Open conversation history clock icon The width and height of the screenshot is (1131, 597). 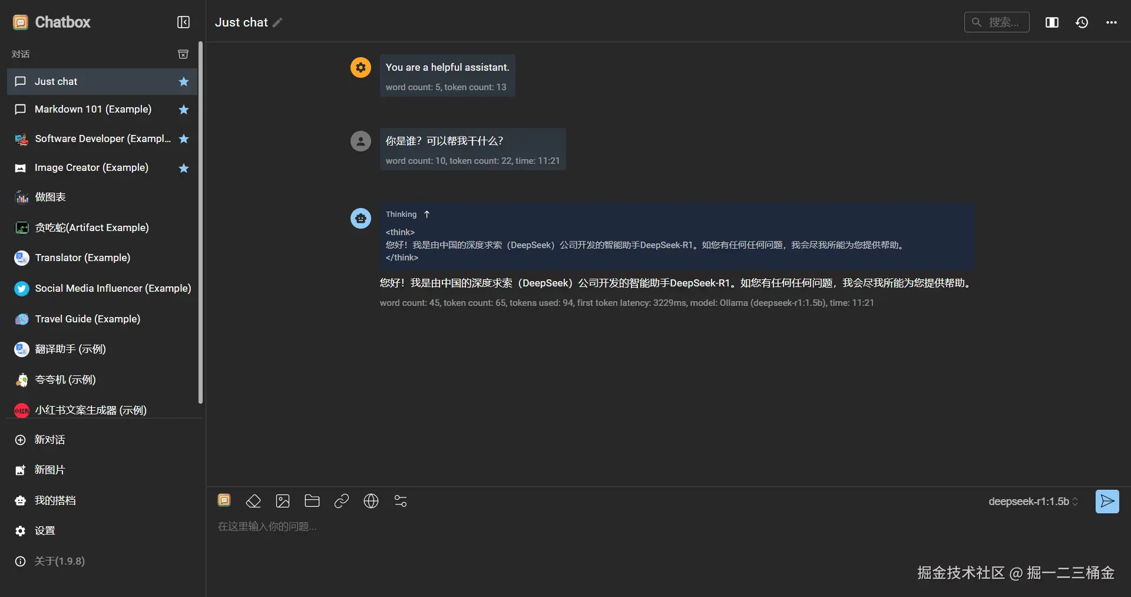pyautogui.click(x=1082, y=22)
